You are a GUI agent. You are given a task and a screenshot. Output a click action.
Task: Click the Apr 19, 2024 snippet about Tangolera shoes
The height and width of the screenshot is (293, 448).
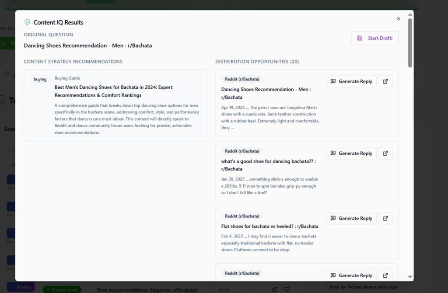click(x=270, y=117)
